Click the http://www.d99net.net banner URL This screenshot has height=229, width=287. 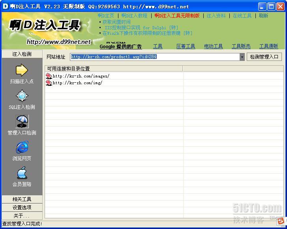point(59,42)
